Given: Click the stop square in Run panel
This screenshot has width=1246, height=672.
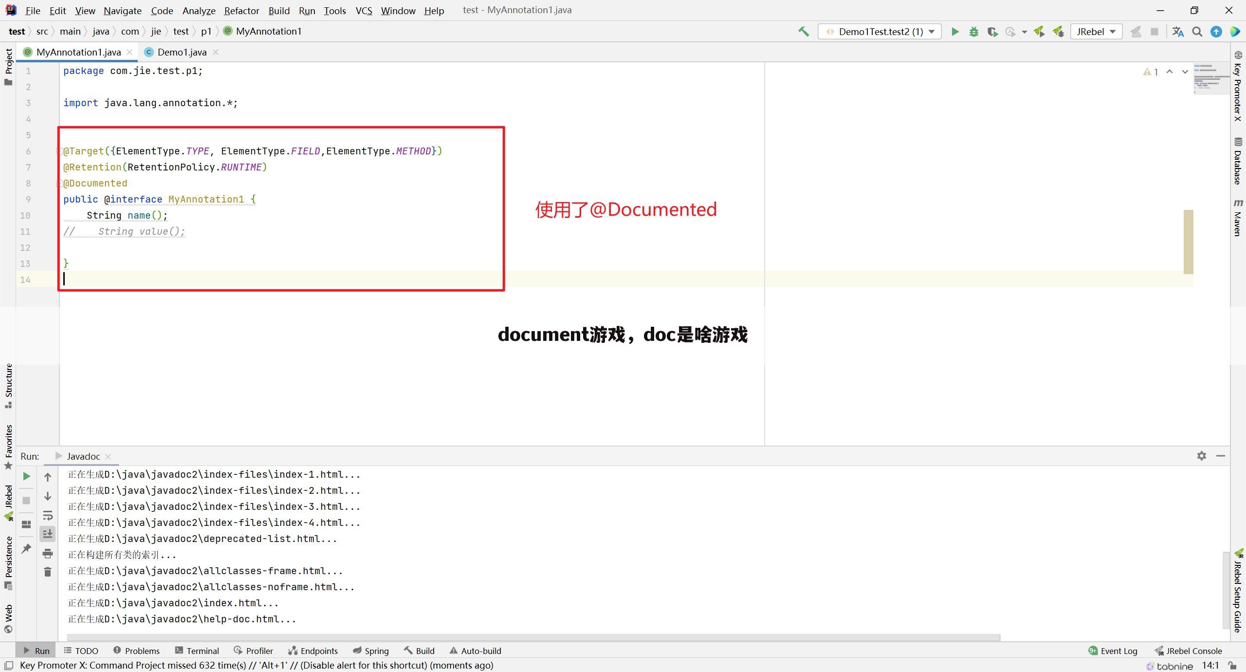Looking at the screenshot, I should (x=27, y=501).
